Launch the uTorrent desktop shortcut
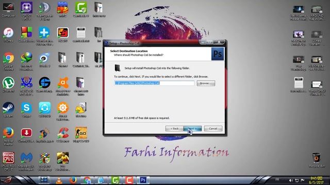 click(x=8, y=85)
